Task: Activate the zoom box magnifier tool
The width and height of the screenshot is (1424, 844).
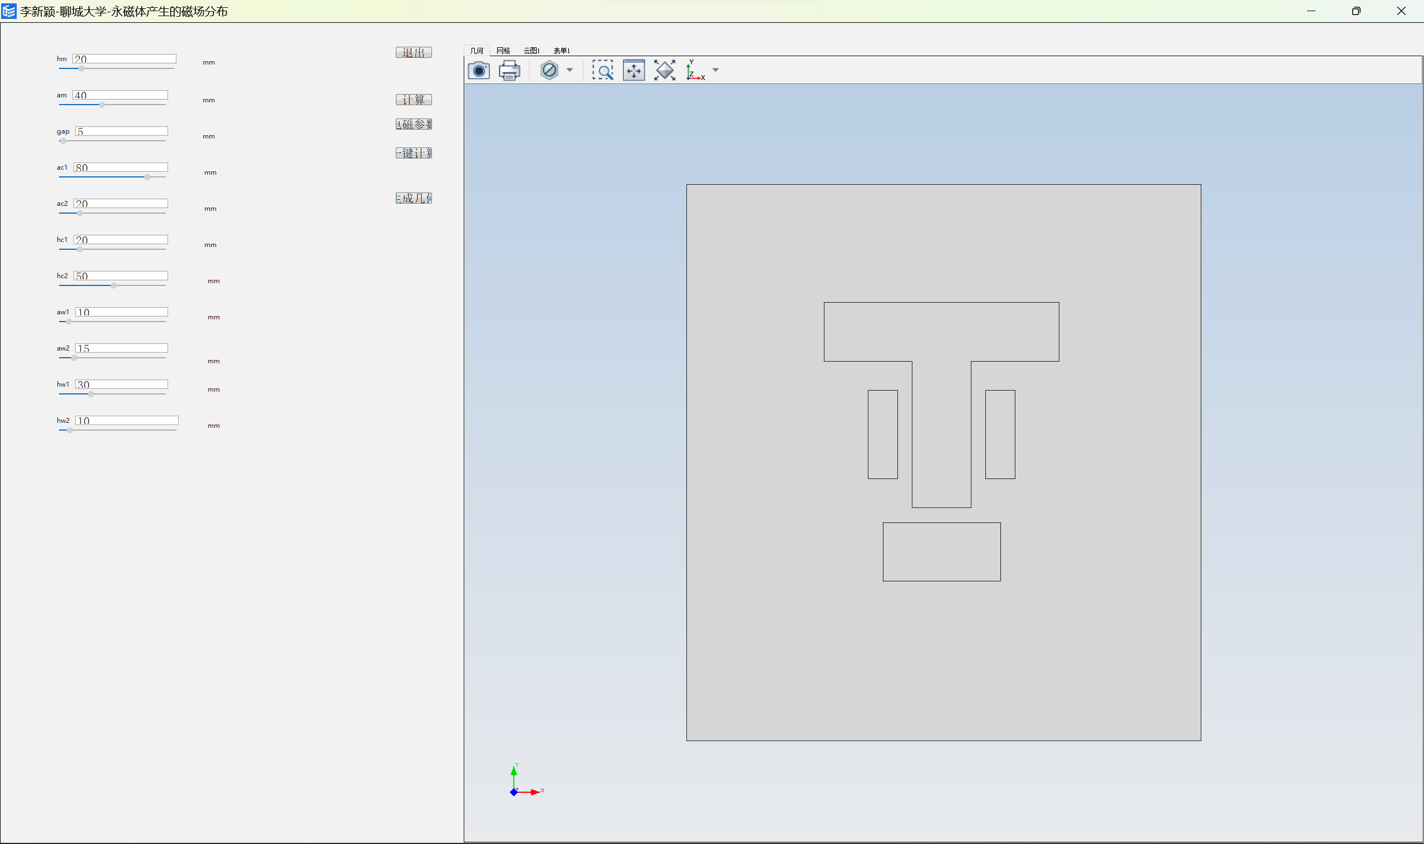Action: pyautogui.click(x=602, y=71)
